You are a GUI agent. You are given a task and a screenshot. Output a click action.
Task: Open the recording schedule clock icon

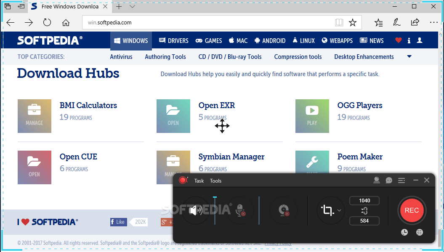click(404, 232)
